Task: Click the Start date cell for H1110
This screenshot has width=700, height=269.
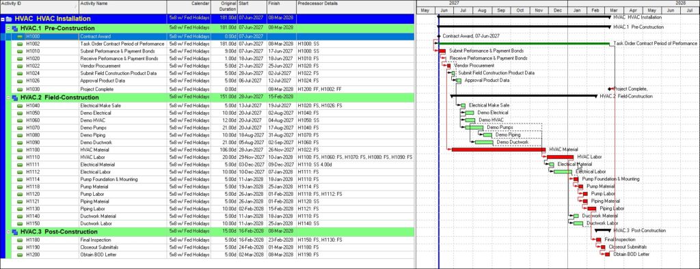Action: coord(252,158)
